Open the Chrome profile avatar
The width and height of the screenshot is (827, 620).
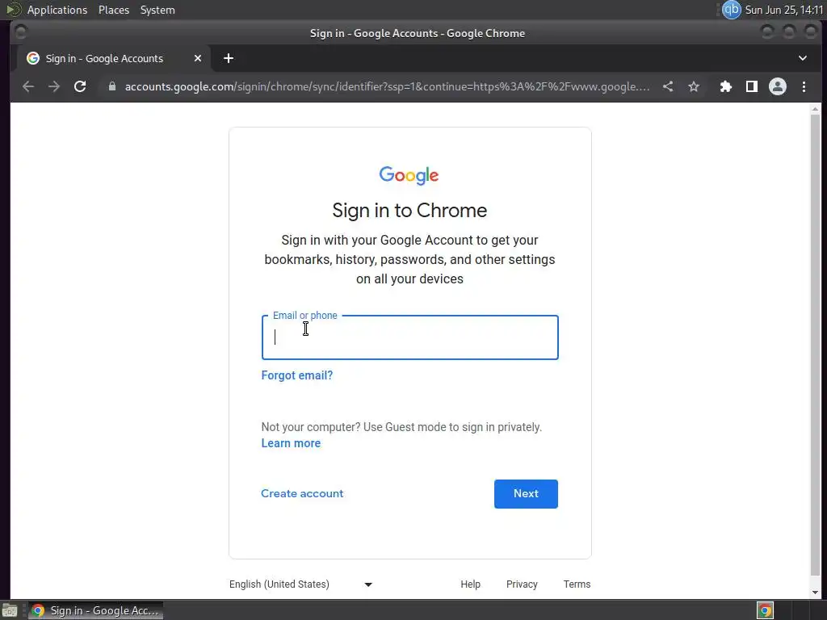click(x=778, y=86)
